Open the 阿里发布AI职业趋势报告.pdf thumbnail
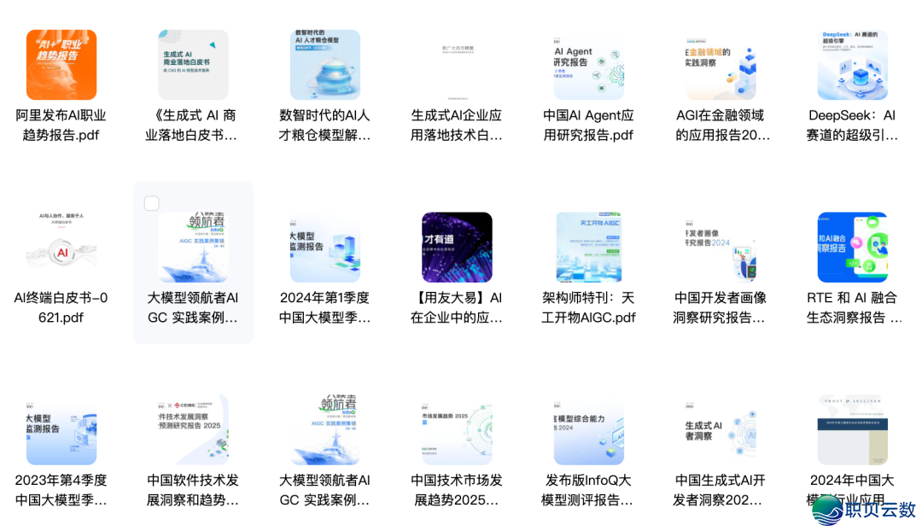 [61, 65]
